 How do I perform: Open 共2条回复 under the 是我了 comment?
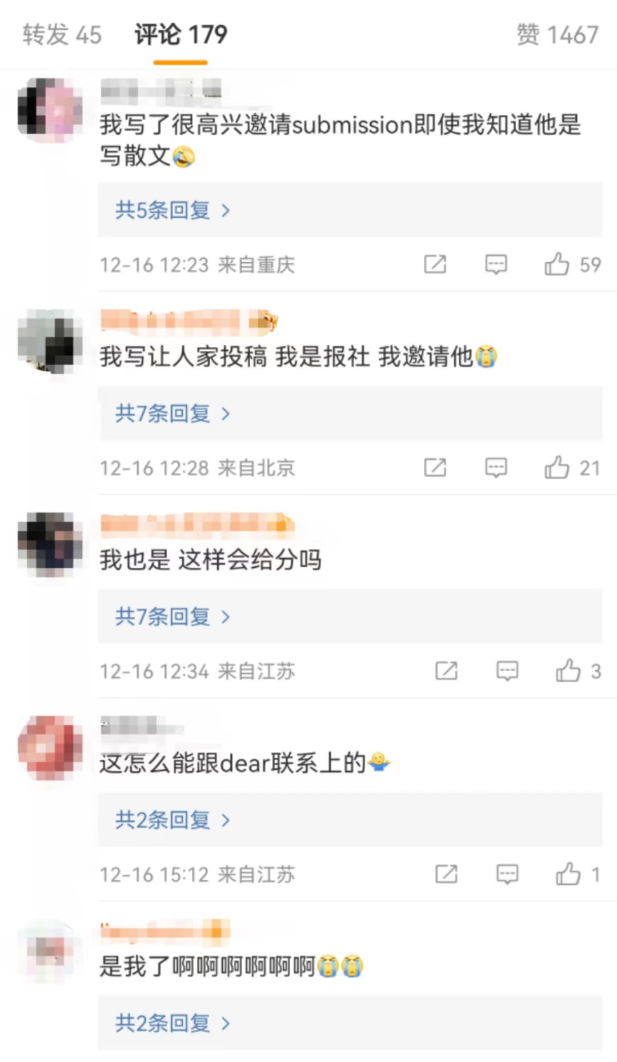coord(350,1024)
